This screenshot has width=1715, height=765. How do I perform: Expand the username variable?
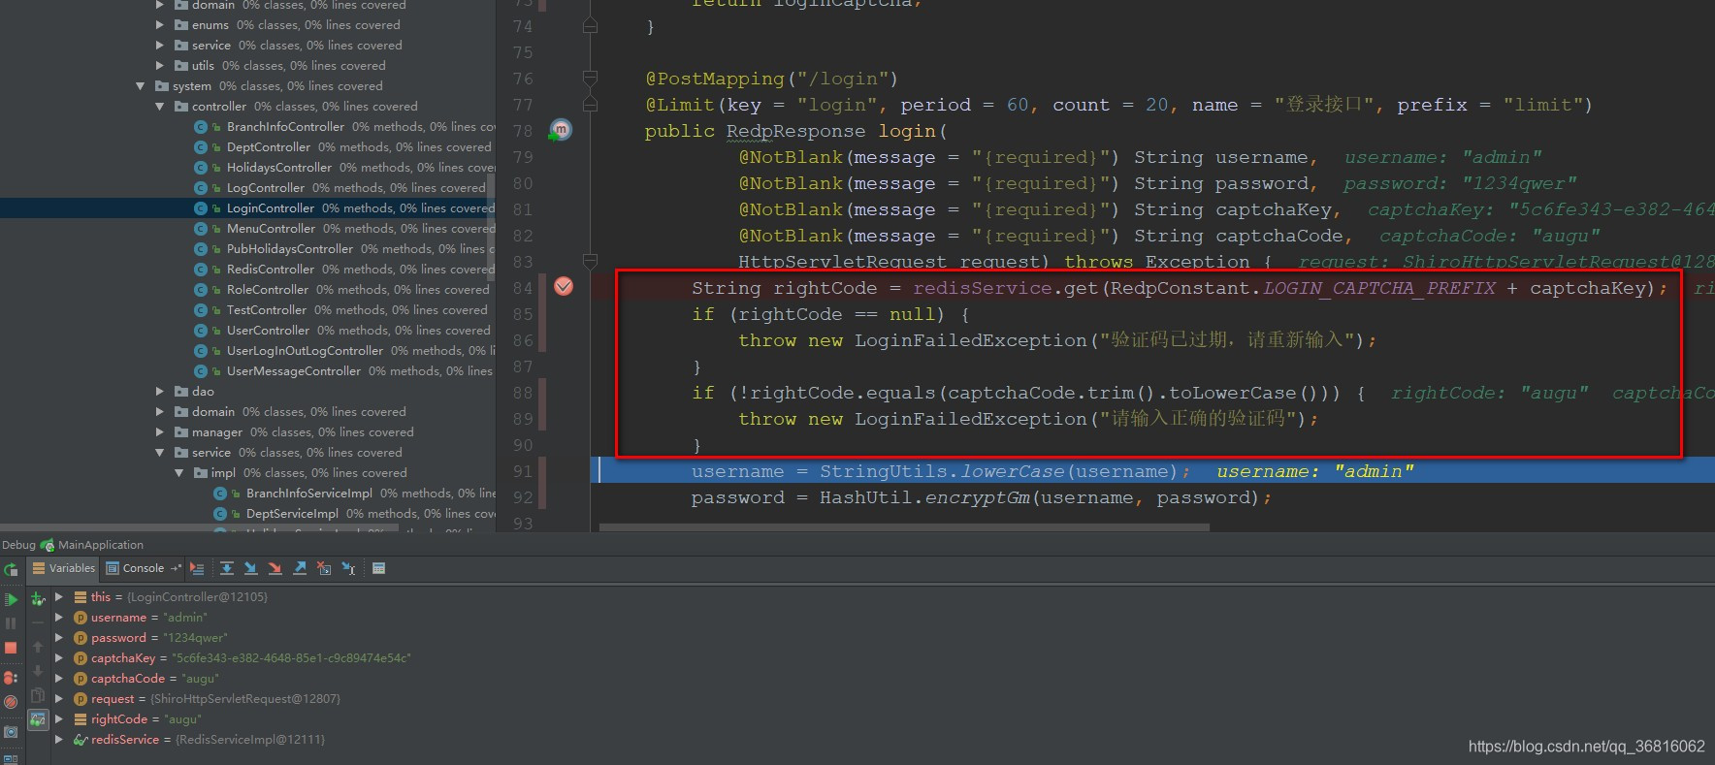tap(59, 617)
